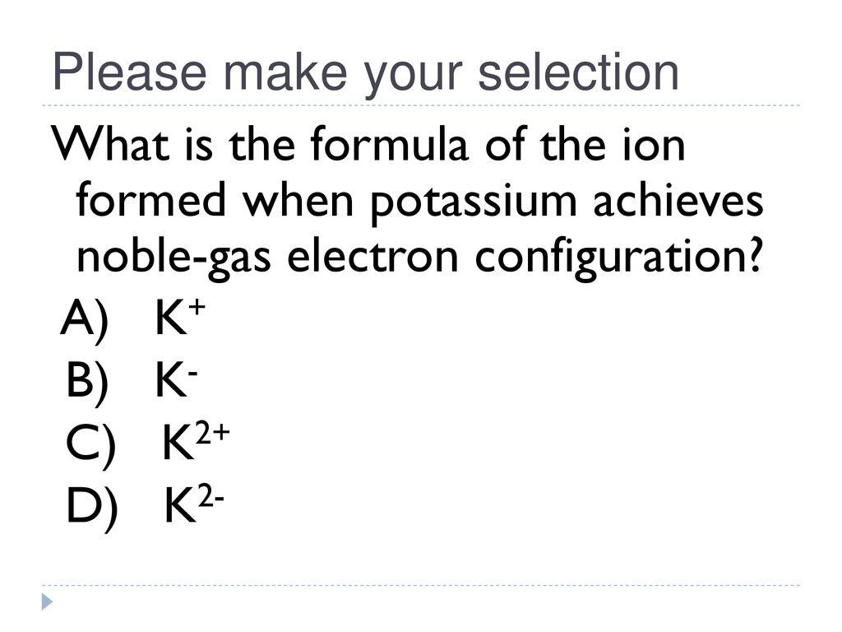Click the word "noble-gas" in the question
The height and width of the screenshot is (632, 842).
[173, 257]
